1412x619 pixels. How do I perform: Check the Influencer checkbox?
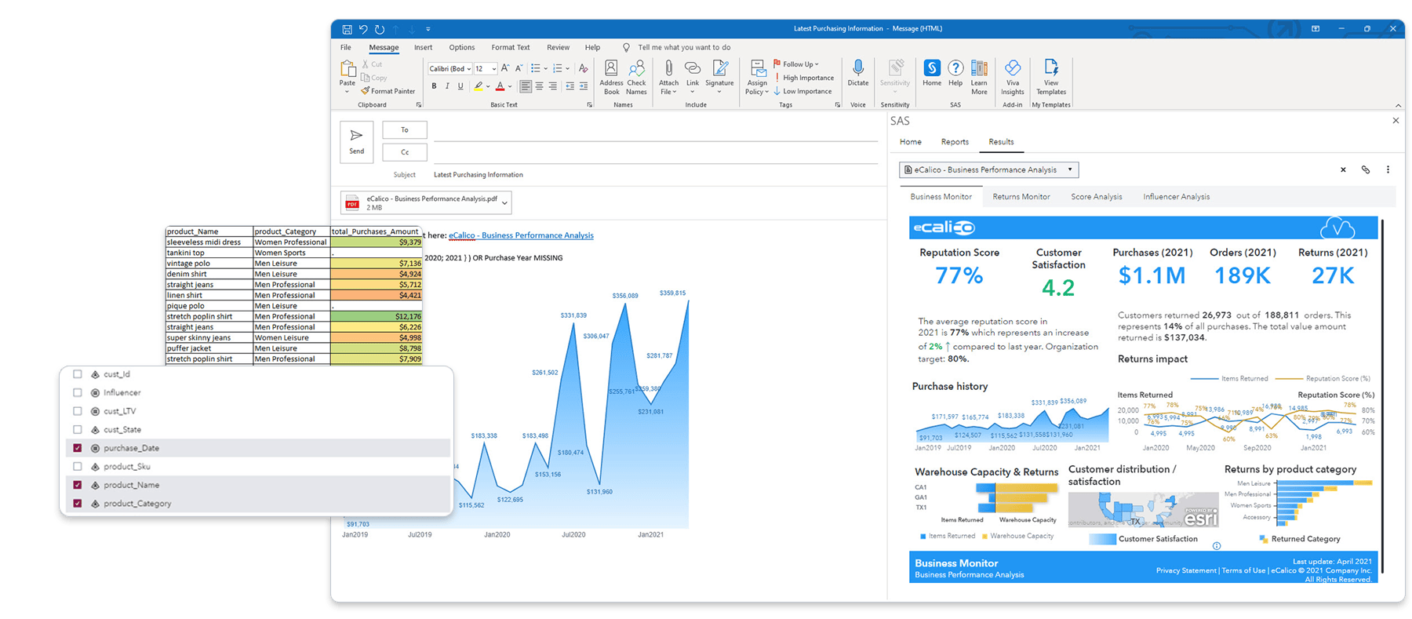(x=78, y=392)
